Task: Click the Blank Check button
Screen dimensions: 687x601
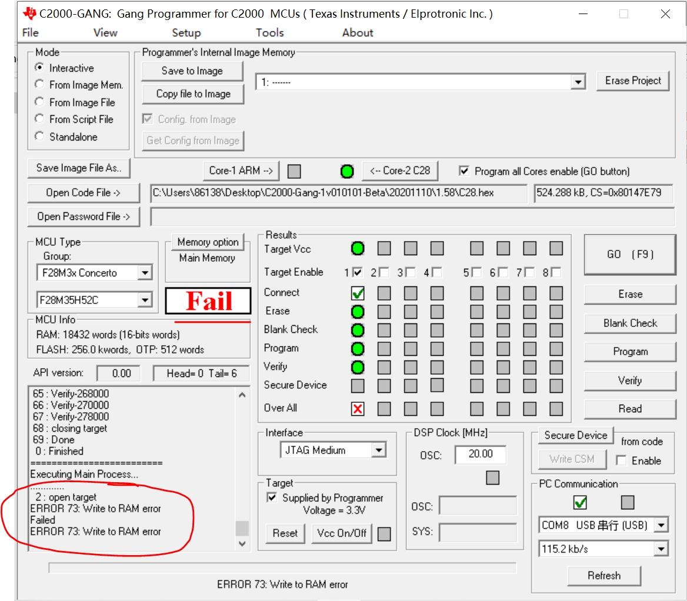Action: [629, 323]
